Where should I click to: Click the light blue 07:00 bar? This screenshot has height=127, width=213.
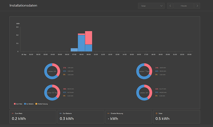(74, 50)
